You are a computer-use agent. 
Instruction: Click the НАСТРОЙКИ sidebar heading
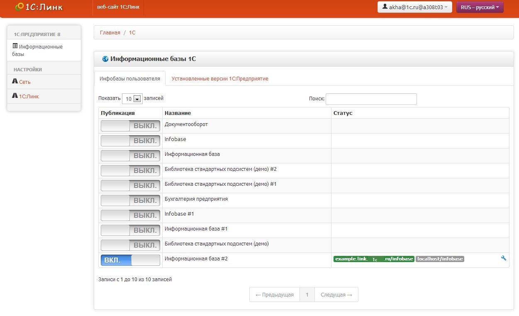(x=28, y=70)
